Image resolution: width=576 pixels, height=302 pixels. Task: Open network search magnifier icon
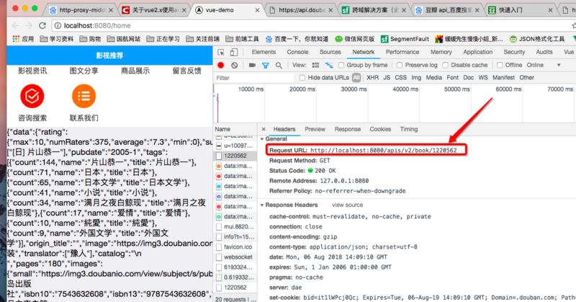point(279,66)
